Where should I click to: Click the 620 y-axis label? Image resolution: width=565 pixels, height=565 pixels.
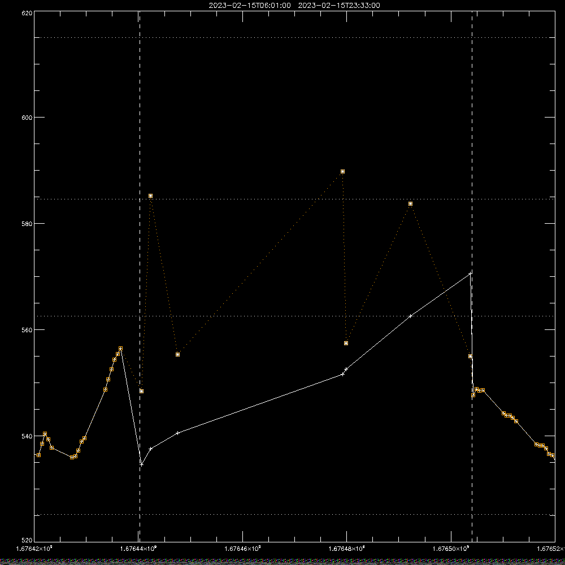pyautogui.click(x=27, y=13)
